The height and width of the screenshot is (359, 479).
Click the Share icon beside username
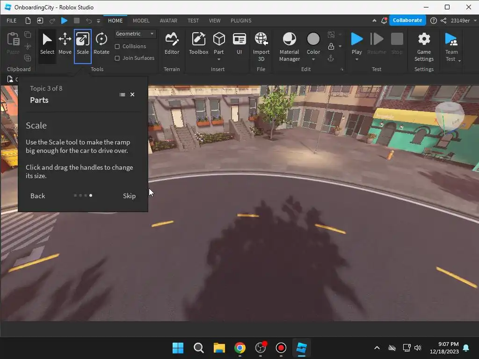click(x=443, y=21)
